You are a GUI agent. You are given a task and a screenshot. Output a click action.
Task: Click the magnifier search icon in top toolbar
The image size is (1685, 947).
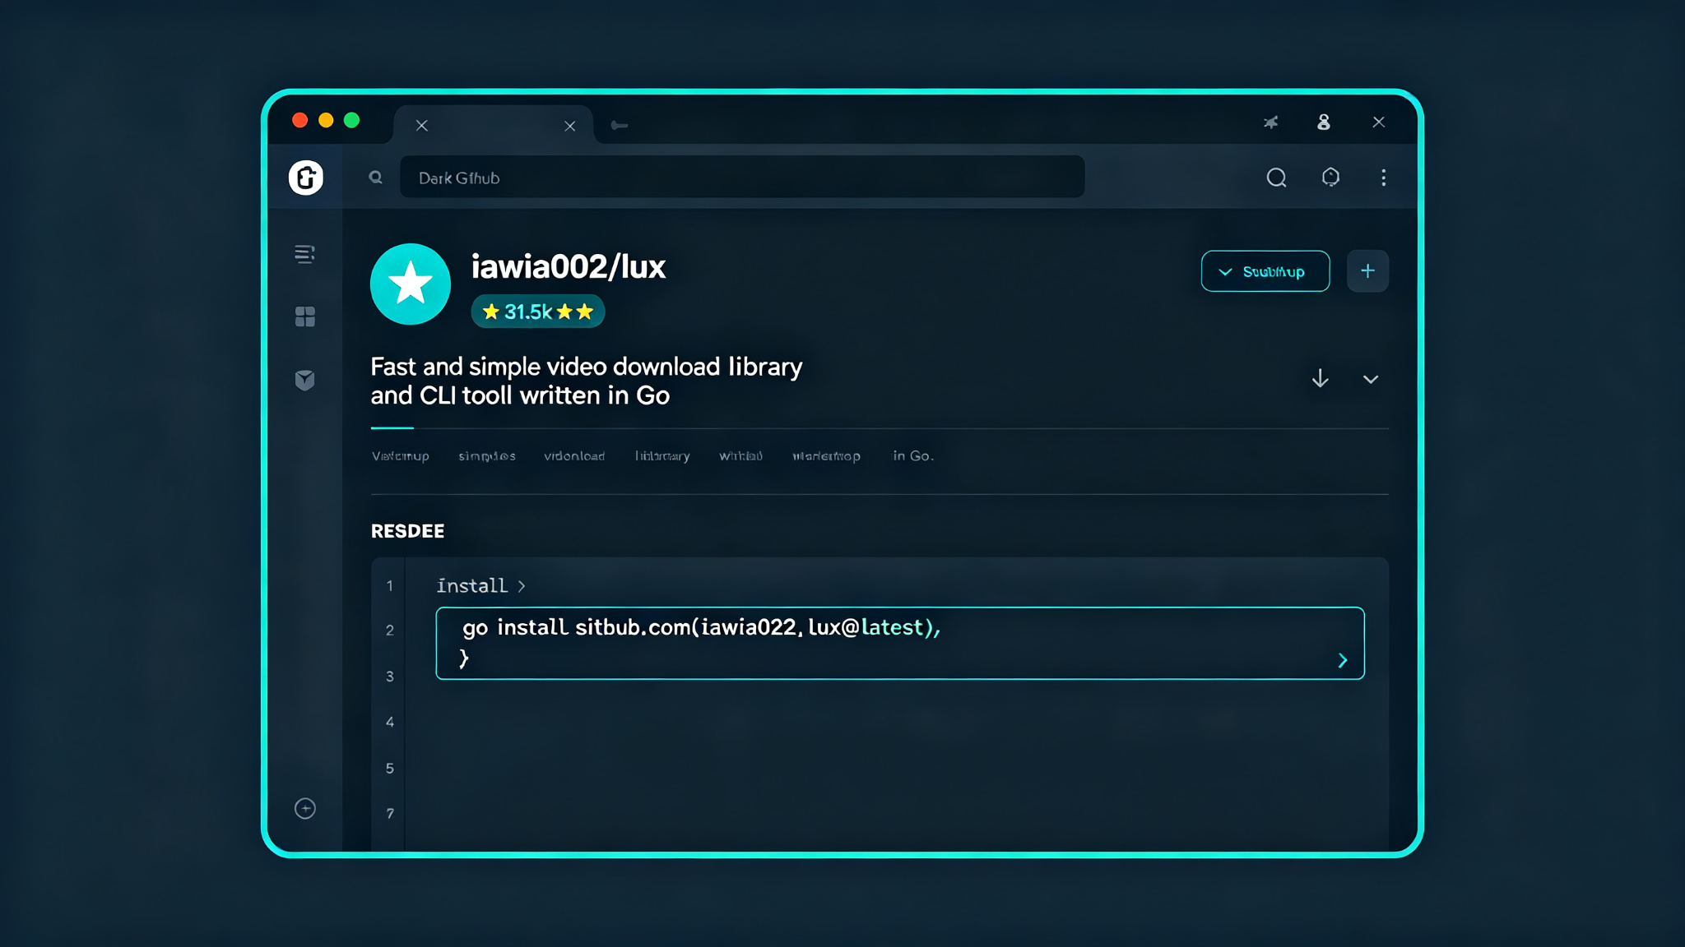coord(1276,178)
